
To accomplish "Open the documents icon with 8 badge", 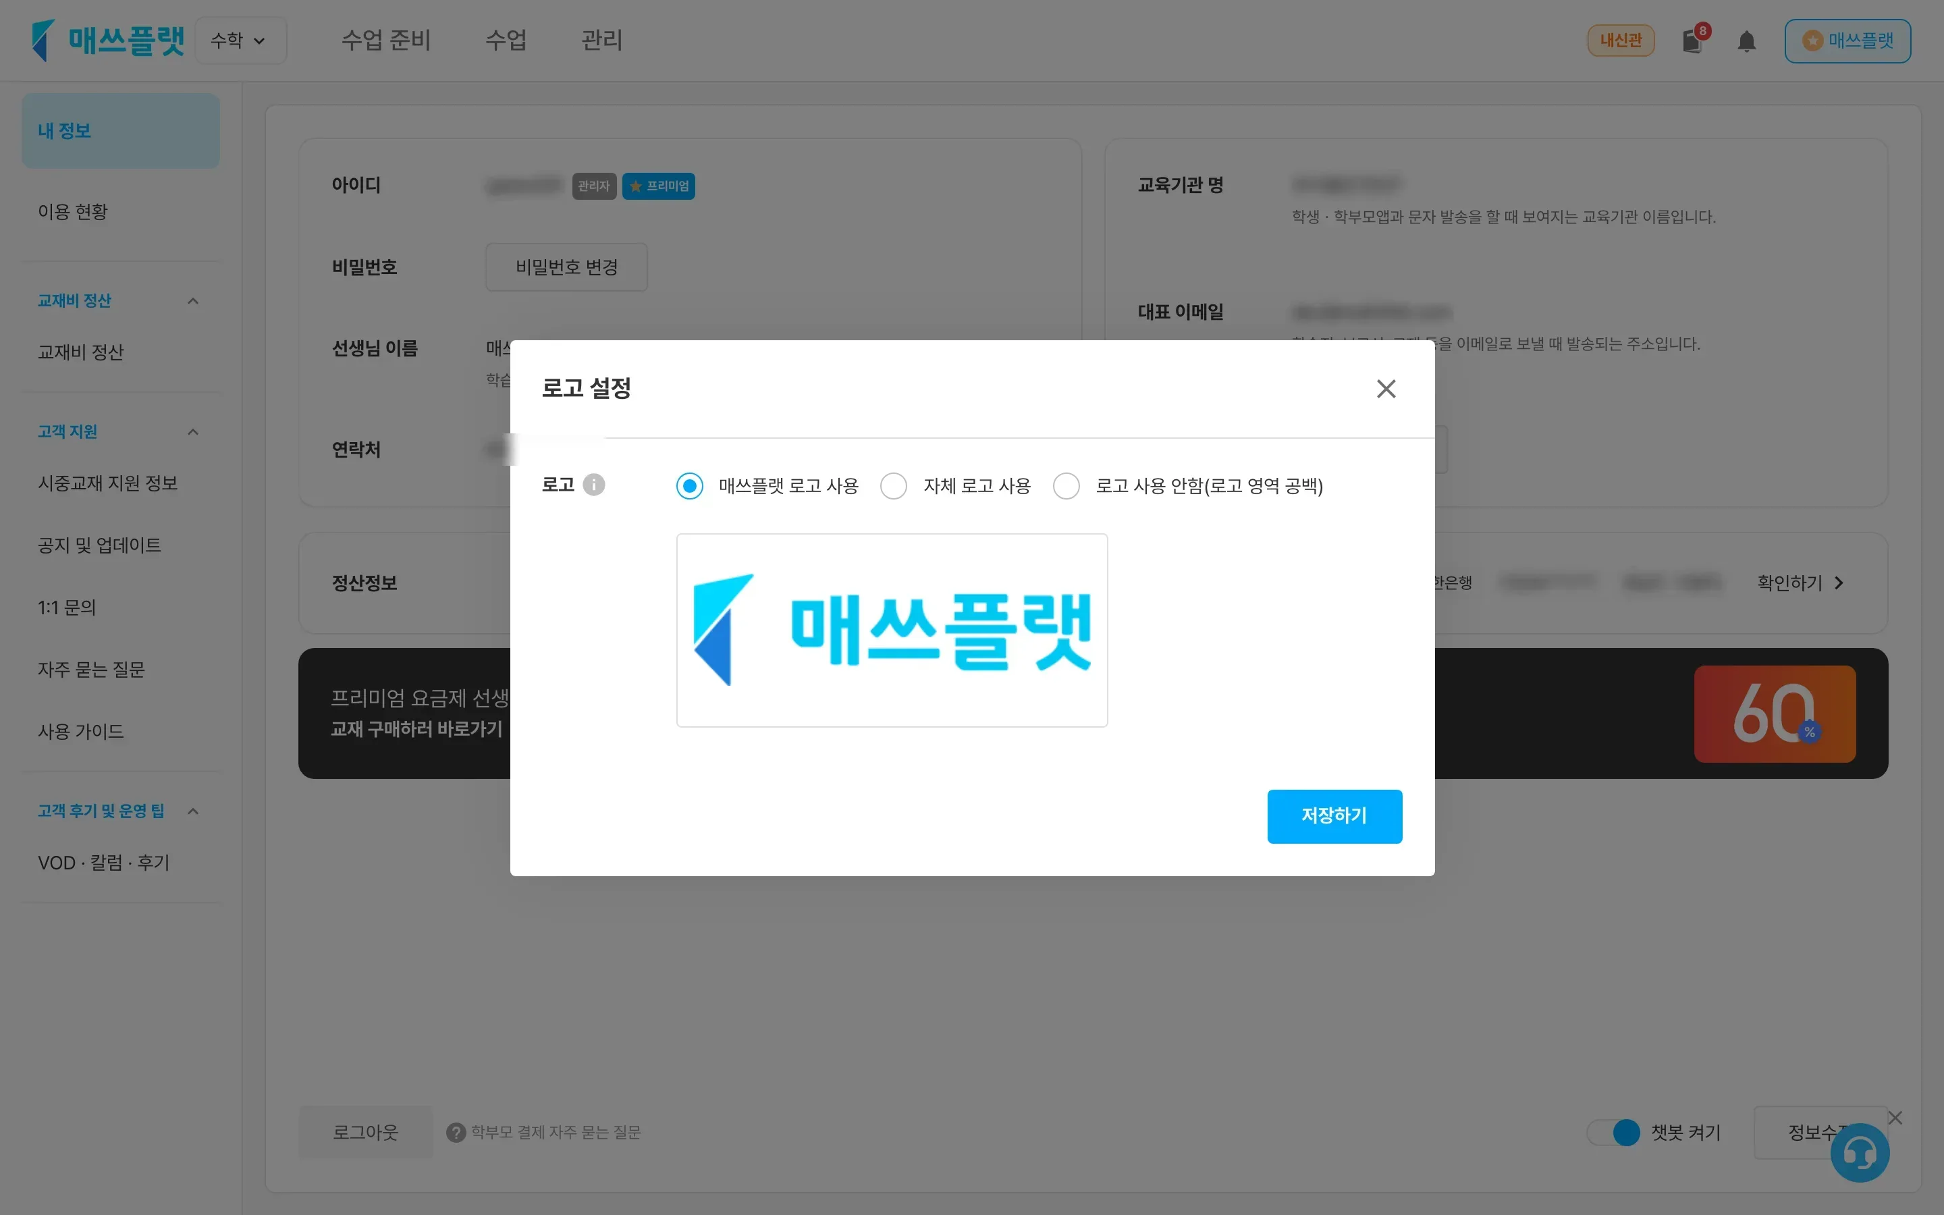I will pos(1694,40).
